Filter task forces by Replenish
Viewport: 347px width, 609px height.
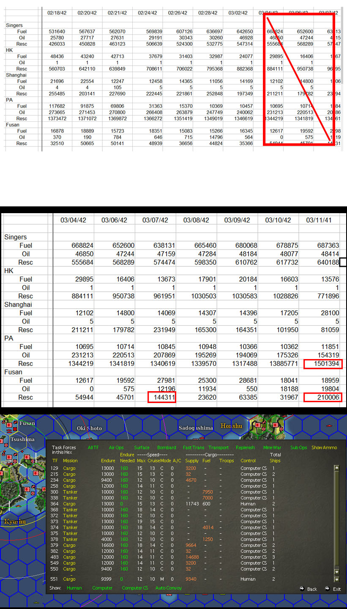(245, 447)
